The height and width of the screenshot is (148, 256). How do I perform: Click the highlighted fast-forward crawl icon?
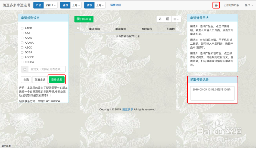tap(216, 5)
